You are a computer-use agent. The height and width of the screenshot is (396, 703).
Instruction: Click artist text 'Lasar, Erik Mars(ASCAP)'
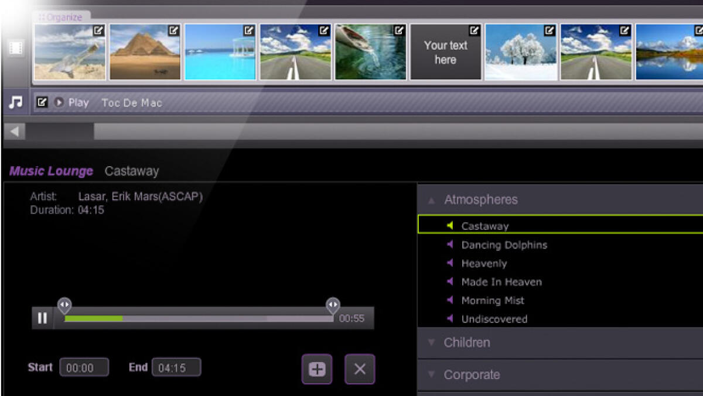tap(141, 197)
